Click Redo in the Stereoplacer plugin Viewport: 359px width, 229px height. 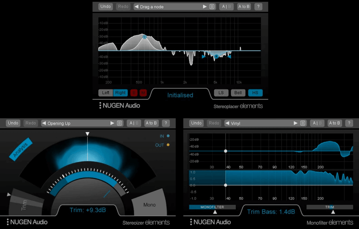(123, 7)
